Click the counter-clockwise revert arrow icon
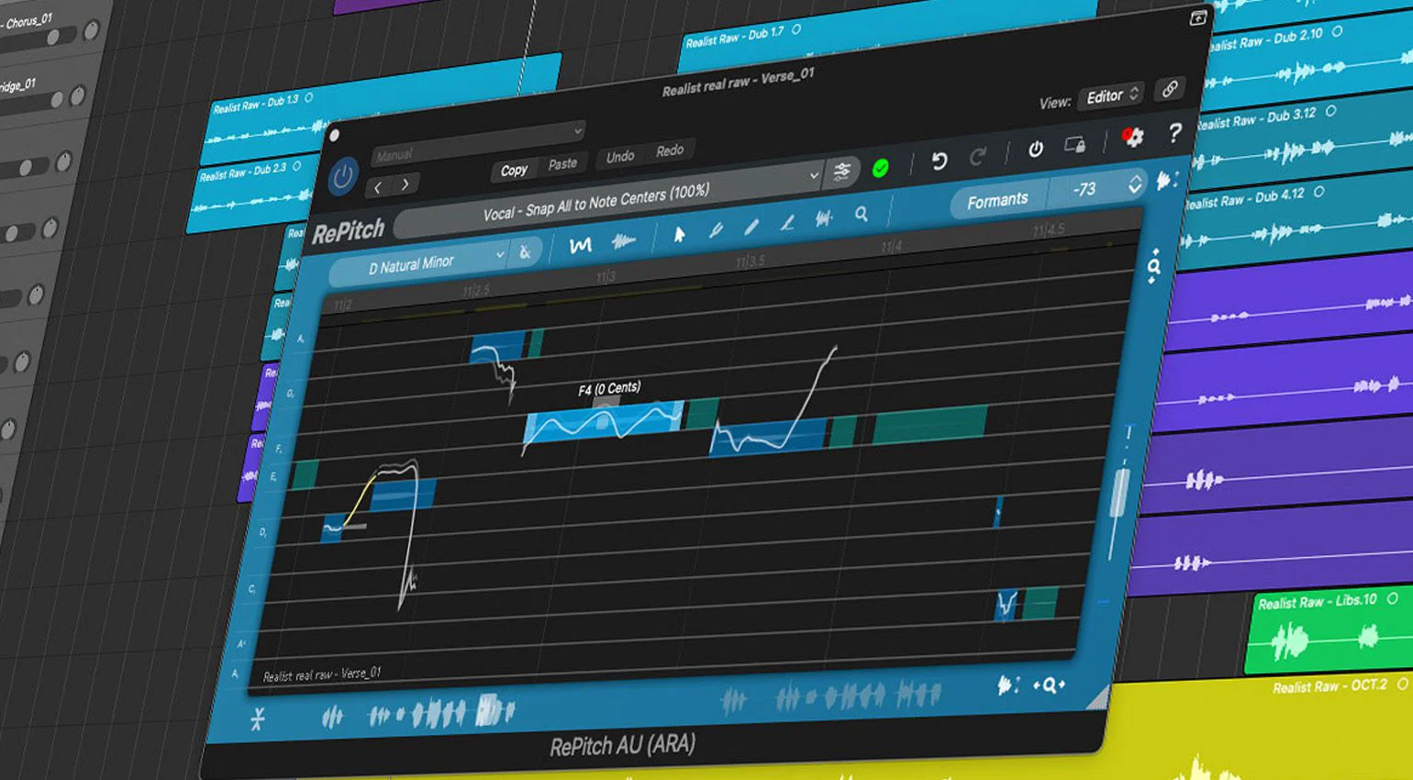 (x=940, y=162)
